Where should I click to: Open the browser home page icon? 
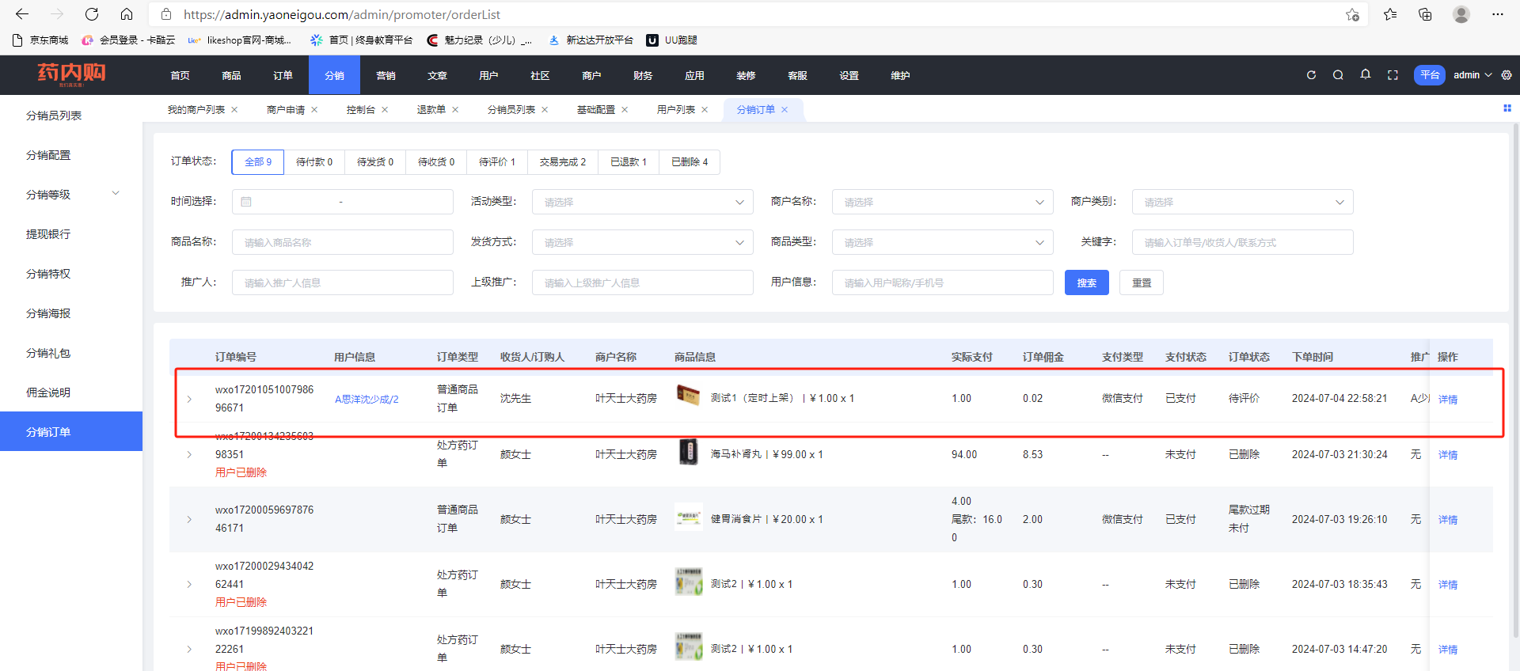click(x=127, y=14)
